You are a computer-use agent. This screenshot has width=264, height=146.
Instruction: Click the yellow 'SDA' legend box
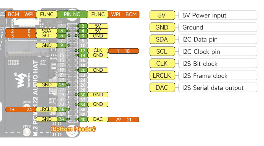tap(162, 39)
